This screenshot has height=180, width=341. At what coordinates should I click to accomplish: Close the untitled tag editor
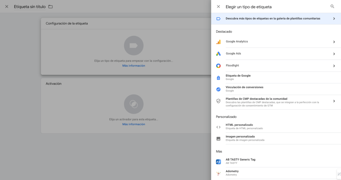(7, 7)
